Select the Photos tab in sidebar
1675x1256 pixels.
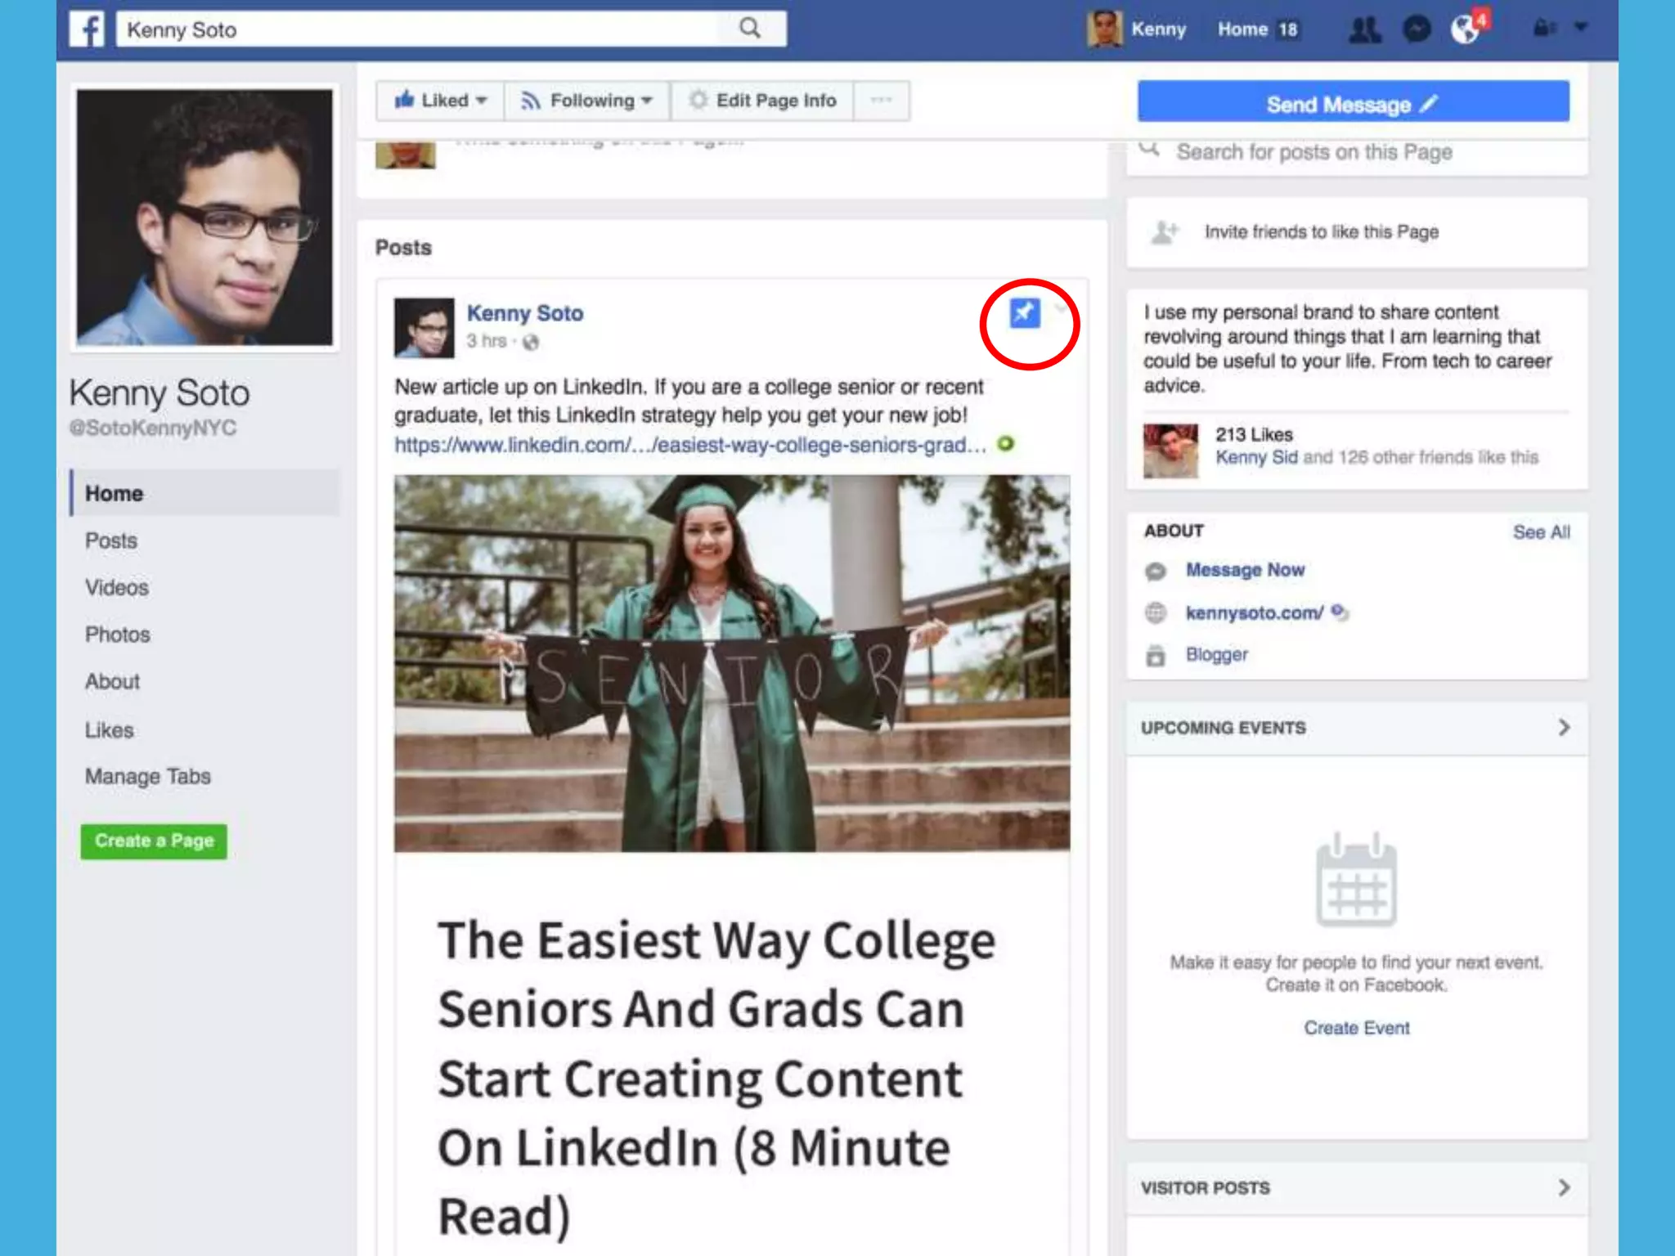tap(118, 635)
